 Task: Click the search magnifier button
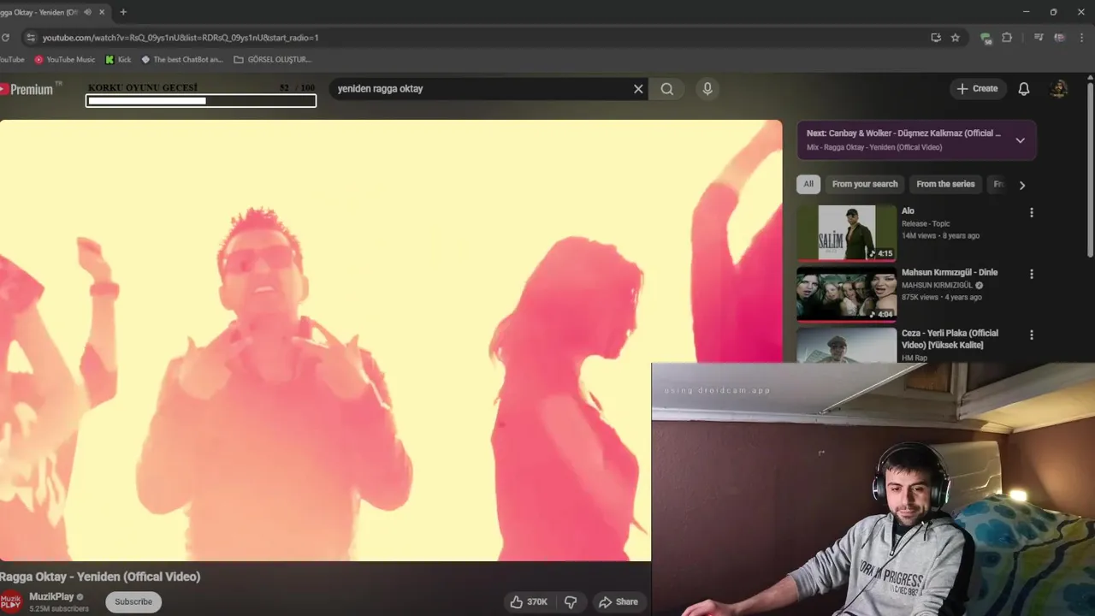coord(667,89)
